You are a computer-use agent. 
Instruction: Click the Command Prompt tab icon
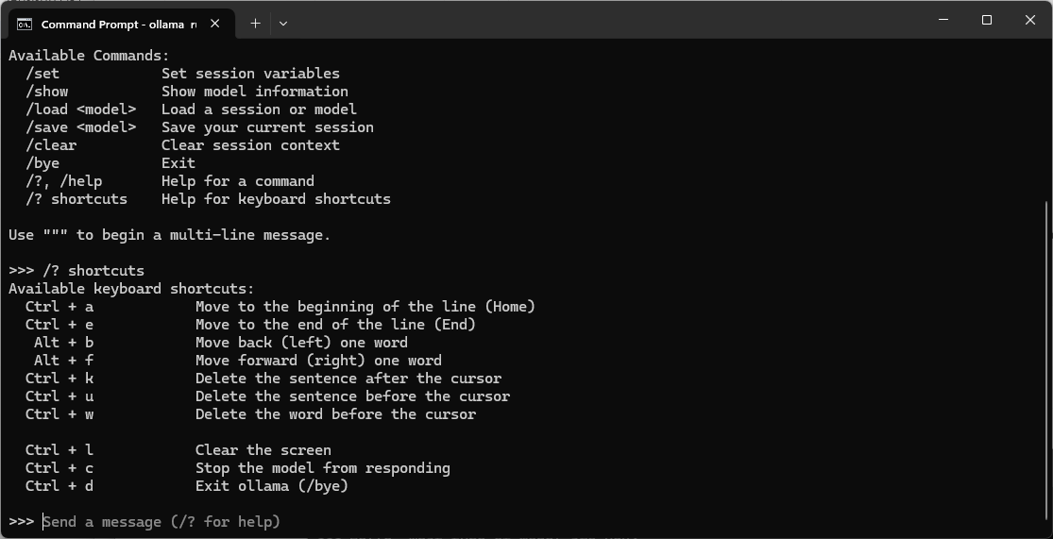coord(25,25)
